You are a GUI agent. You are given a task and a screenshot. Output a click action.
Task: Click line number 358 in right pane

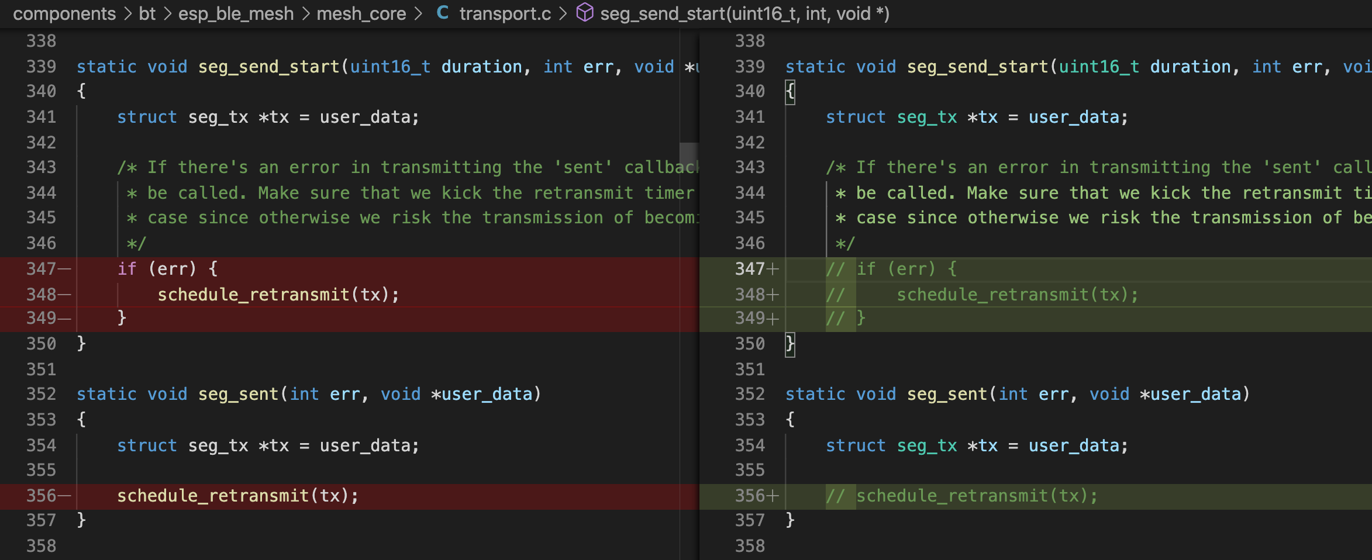750,546
